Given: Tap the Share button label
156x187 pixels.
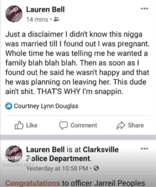Looking at the screenshot, I should pyautogui.click(x=136, y=125).
